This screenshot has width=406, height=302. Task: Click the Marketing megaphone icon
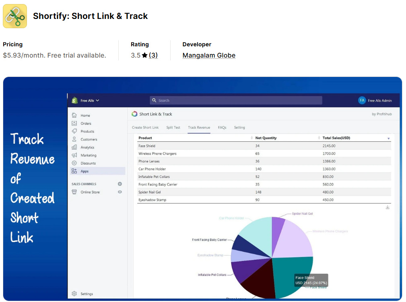coord(74,155)
